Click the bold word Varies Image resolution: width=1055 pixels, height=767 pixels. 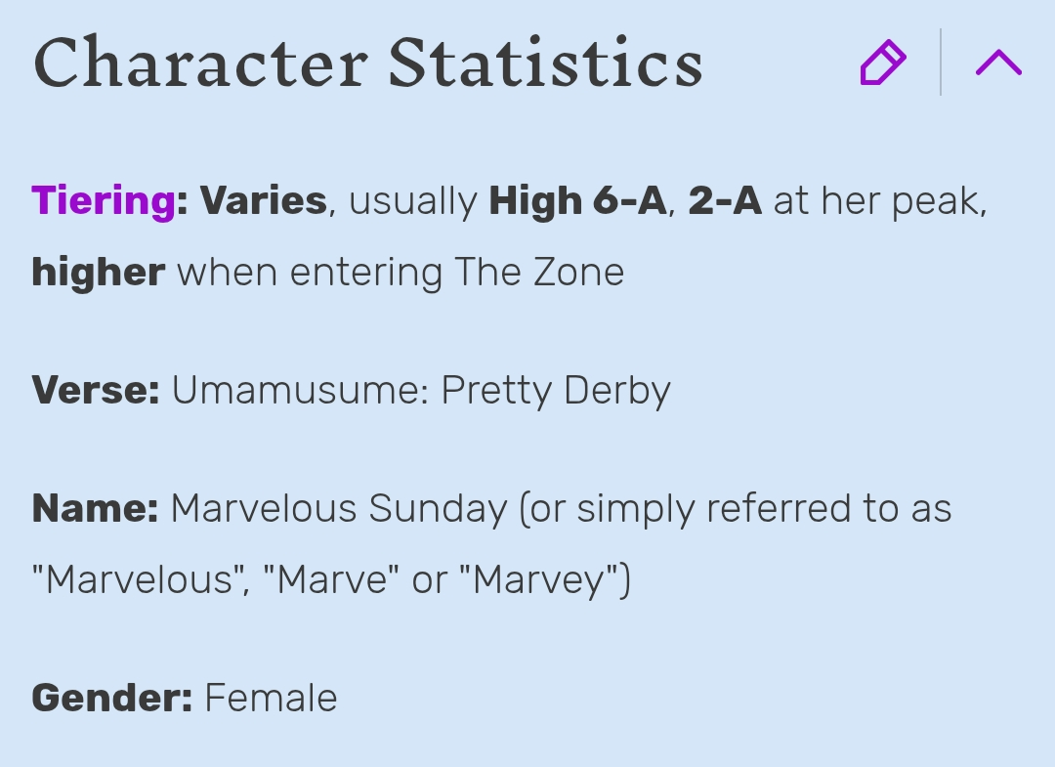(x=264, y=200)
